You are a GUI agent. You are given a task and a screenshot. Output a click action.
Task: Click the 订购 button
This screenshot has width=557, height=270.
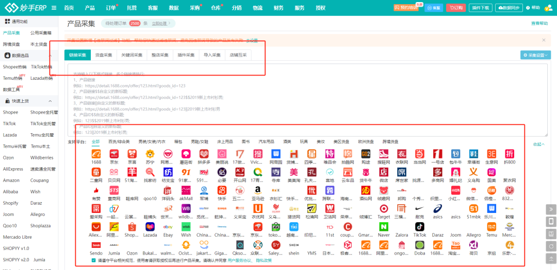point(456,8)
